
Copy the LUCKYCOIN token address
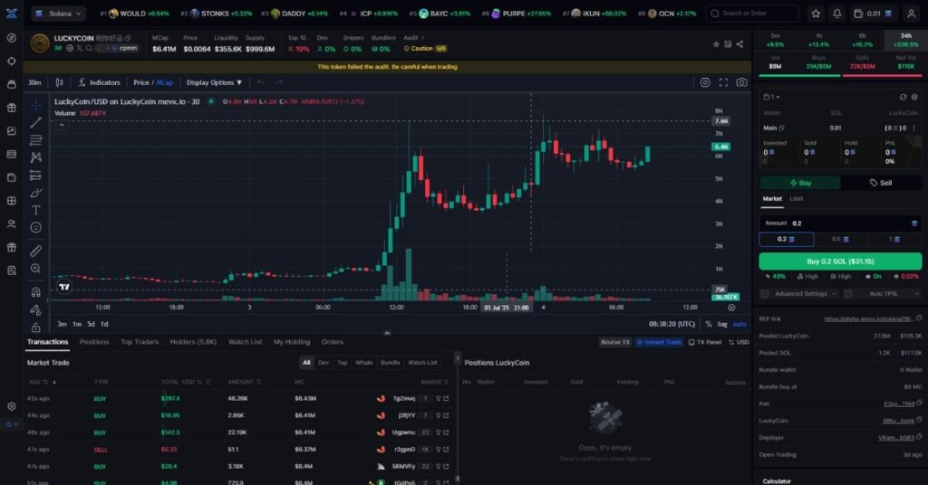(x=127, y=38)
